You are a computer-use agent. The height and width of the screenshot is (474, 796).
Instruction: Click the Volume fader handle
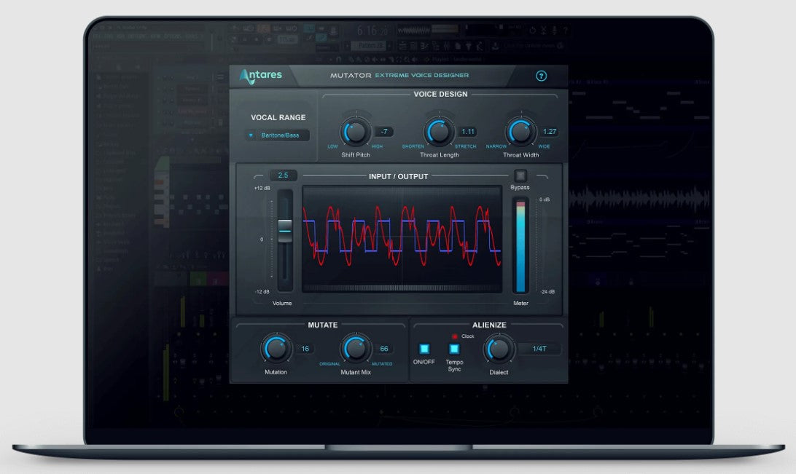tap(284, 231)
